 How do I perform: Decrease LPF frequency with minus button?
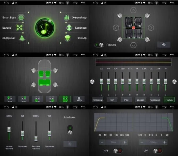pyautogui.click(x=142, y=142)
